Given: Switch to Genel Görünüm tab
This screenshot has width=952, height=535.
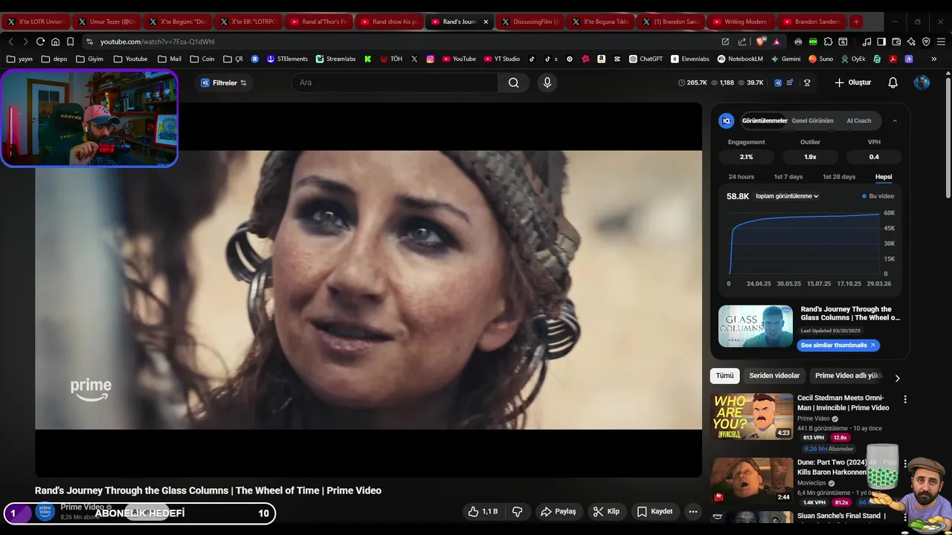Looking at the screenshot, I should (812, 120).
